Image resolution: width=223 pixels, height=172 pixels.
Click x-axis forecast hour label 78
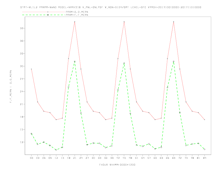[x=192, y=158]
